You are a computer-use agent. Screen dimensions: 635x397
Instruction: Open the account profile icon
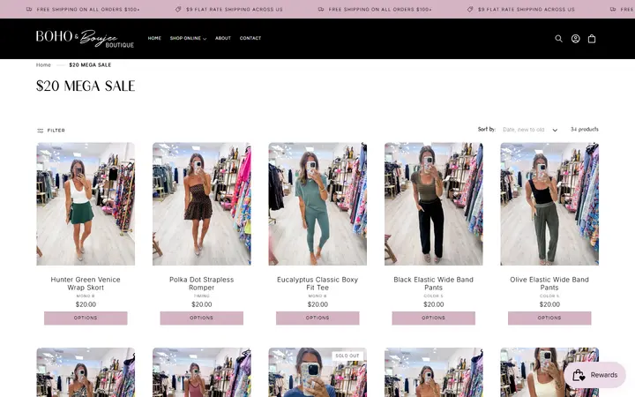tap(575, 39)
